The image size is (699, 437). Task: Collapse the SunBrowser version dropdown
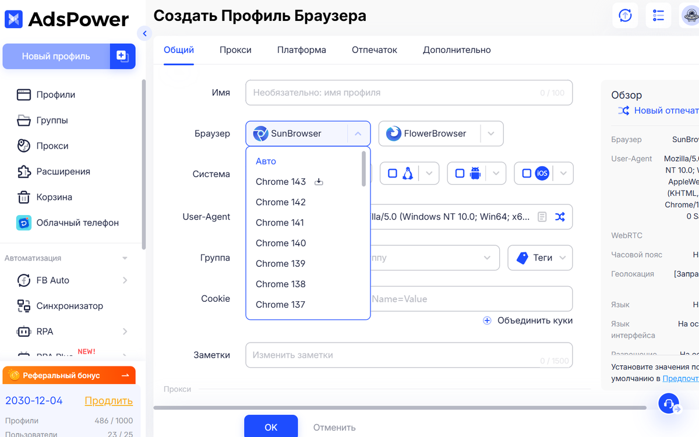358,133
